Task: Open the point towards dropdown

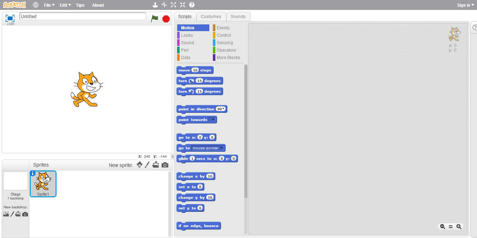Action: (213, 120)
